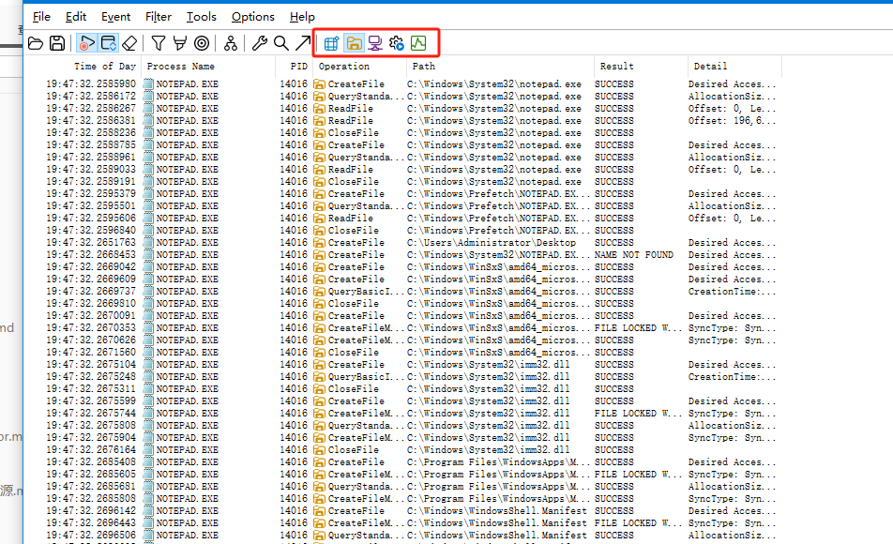Image resolution: width=893 pixels, height=544 pixels.
Task: Click the Include Process target icon
Action: [x=202, y=43]
